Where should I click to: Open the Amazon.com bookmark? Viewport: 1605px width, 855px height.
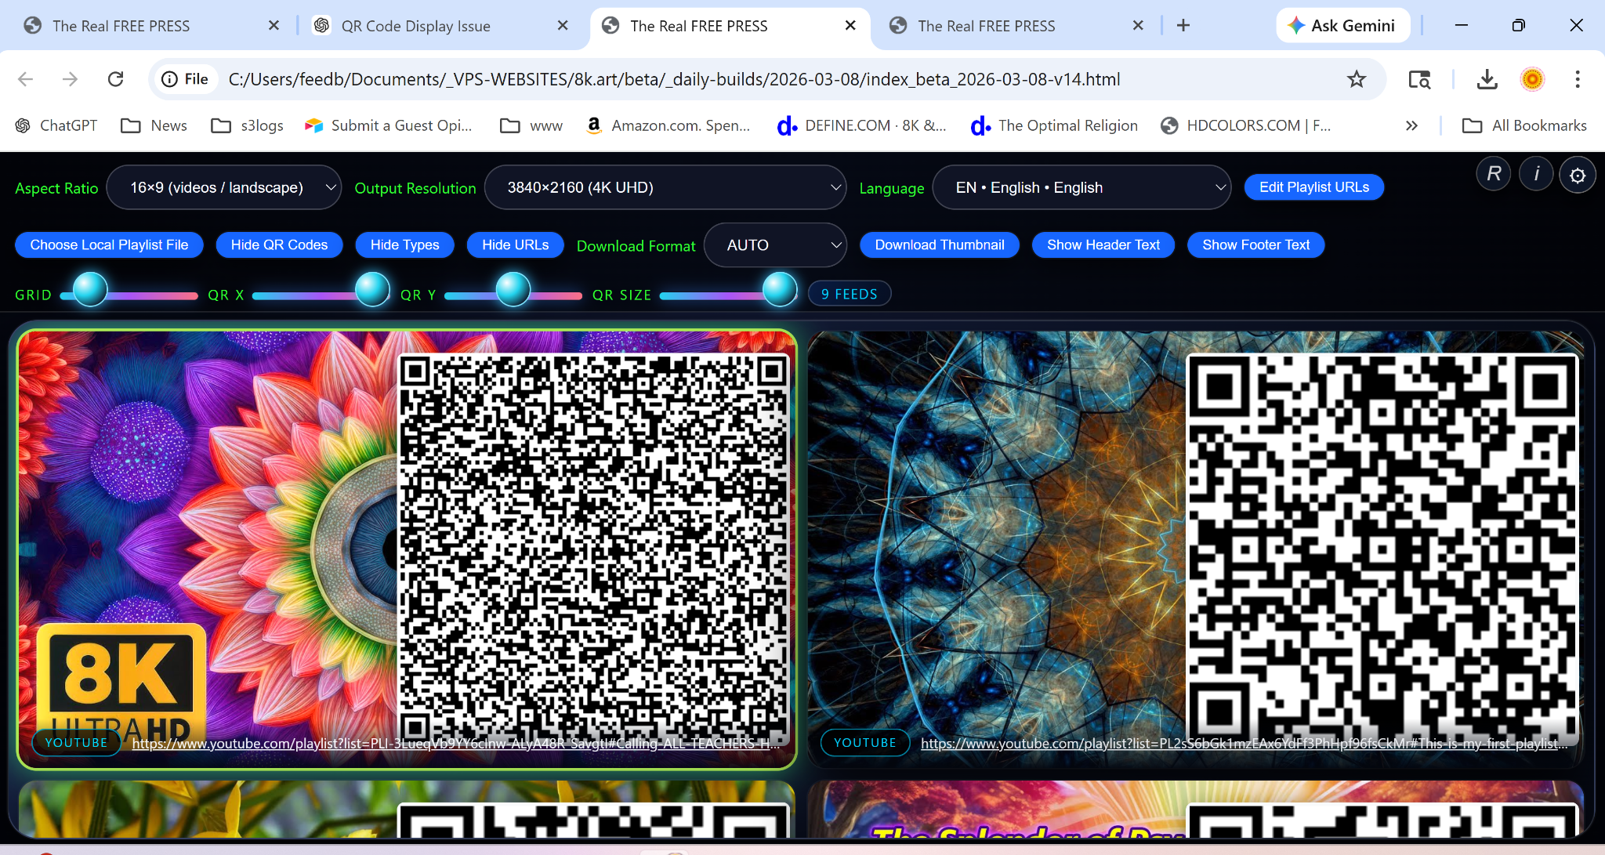click(668, 125)
